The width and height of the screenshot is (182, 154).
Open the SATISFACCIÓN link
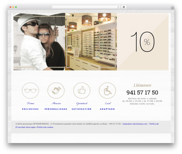(x=82, y=109)
